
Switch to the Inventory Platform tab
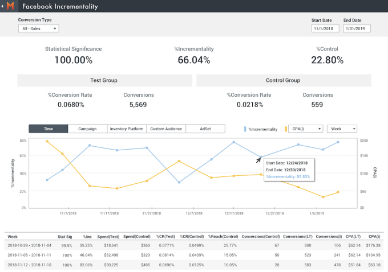click(127, 129)
